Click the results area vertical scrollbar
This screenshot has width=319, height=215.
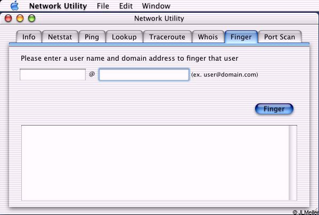click(x=293, y=163)
